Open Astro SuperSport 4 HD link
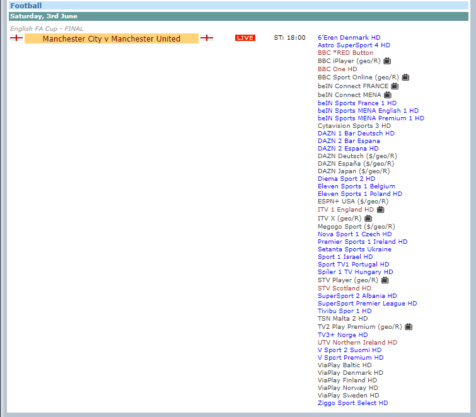The width and height of the screenshot is (476, 417). 354,45
